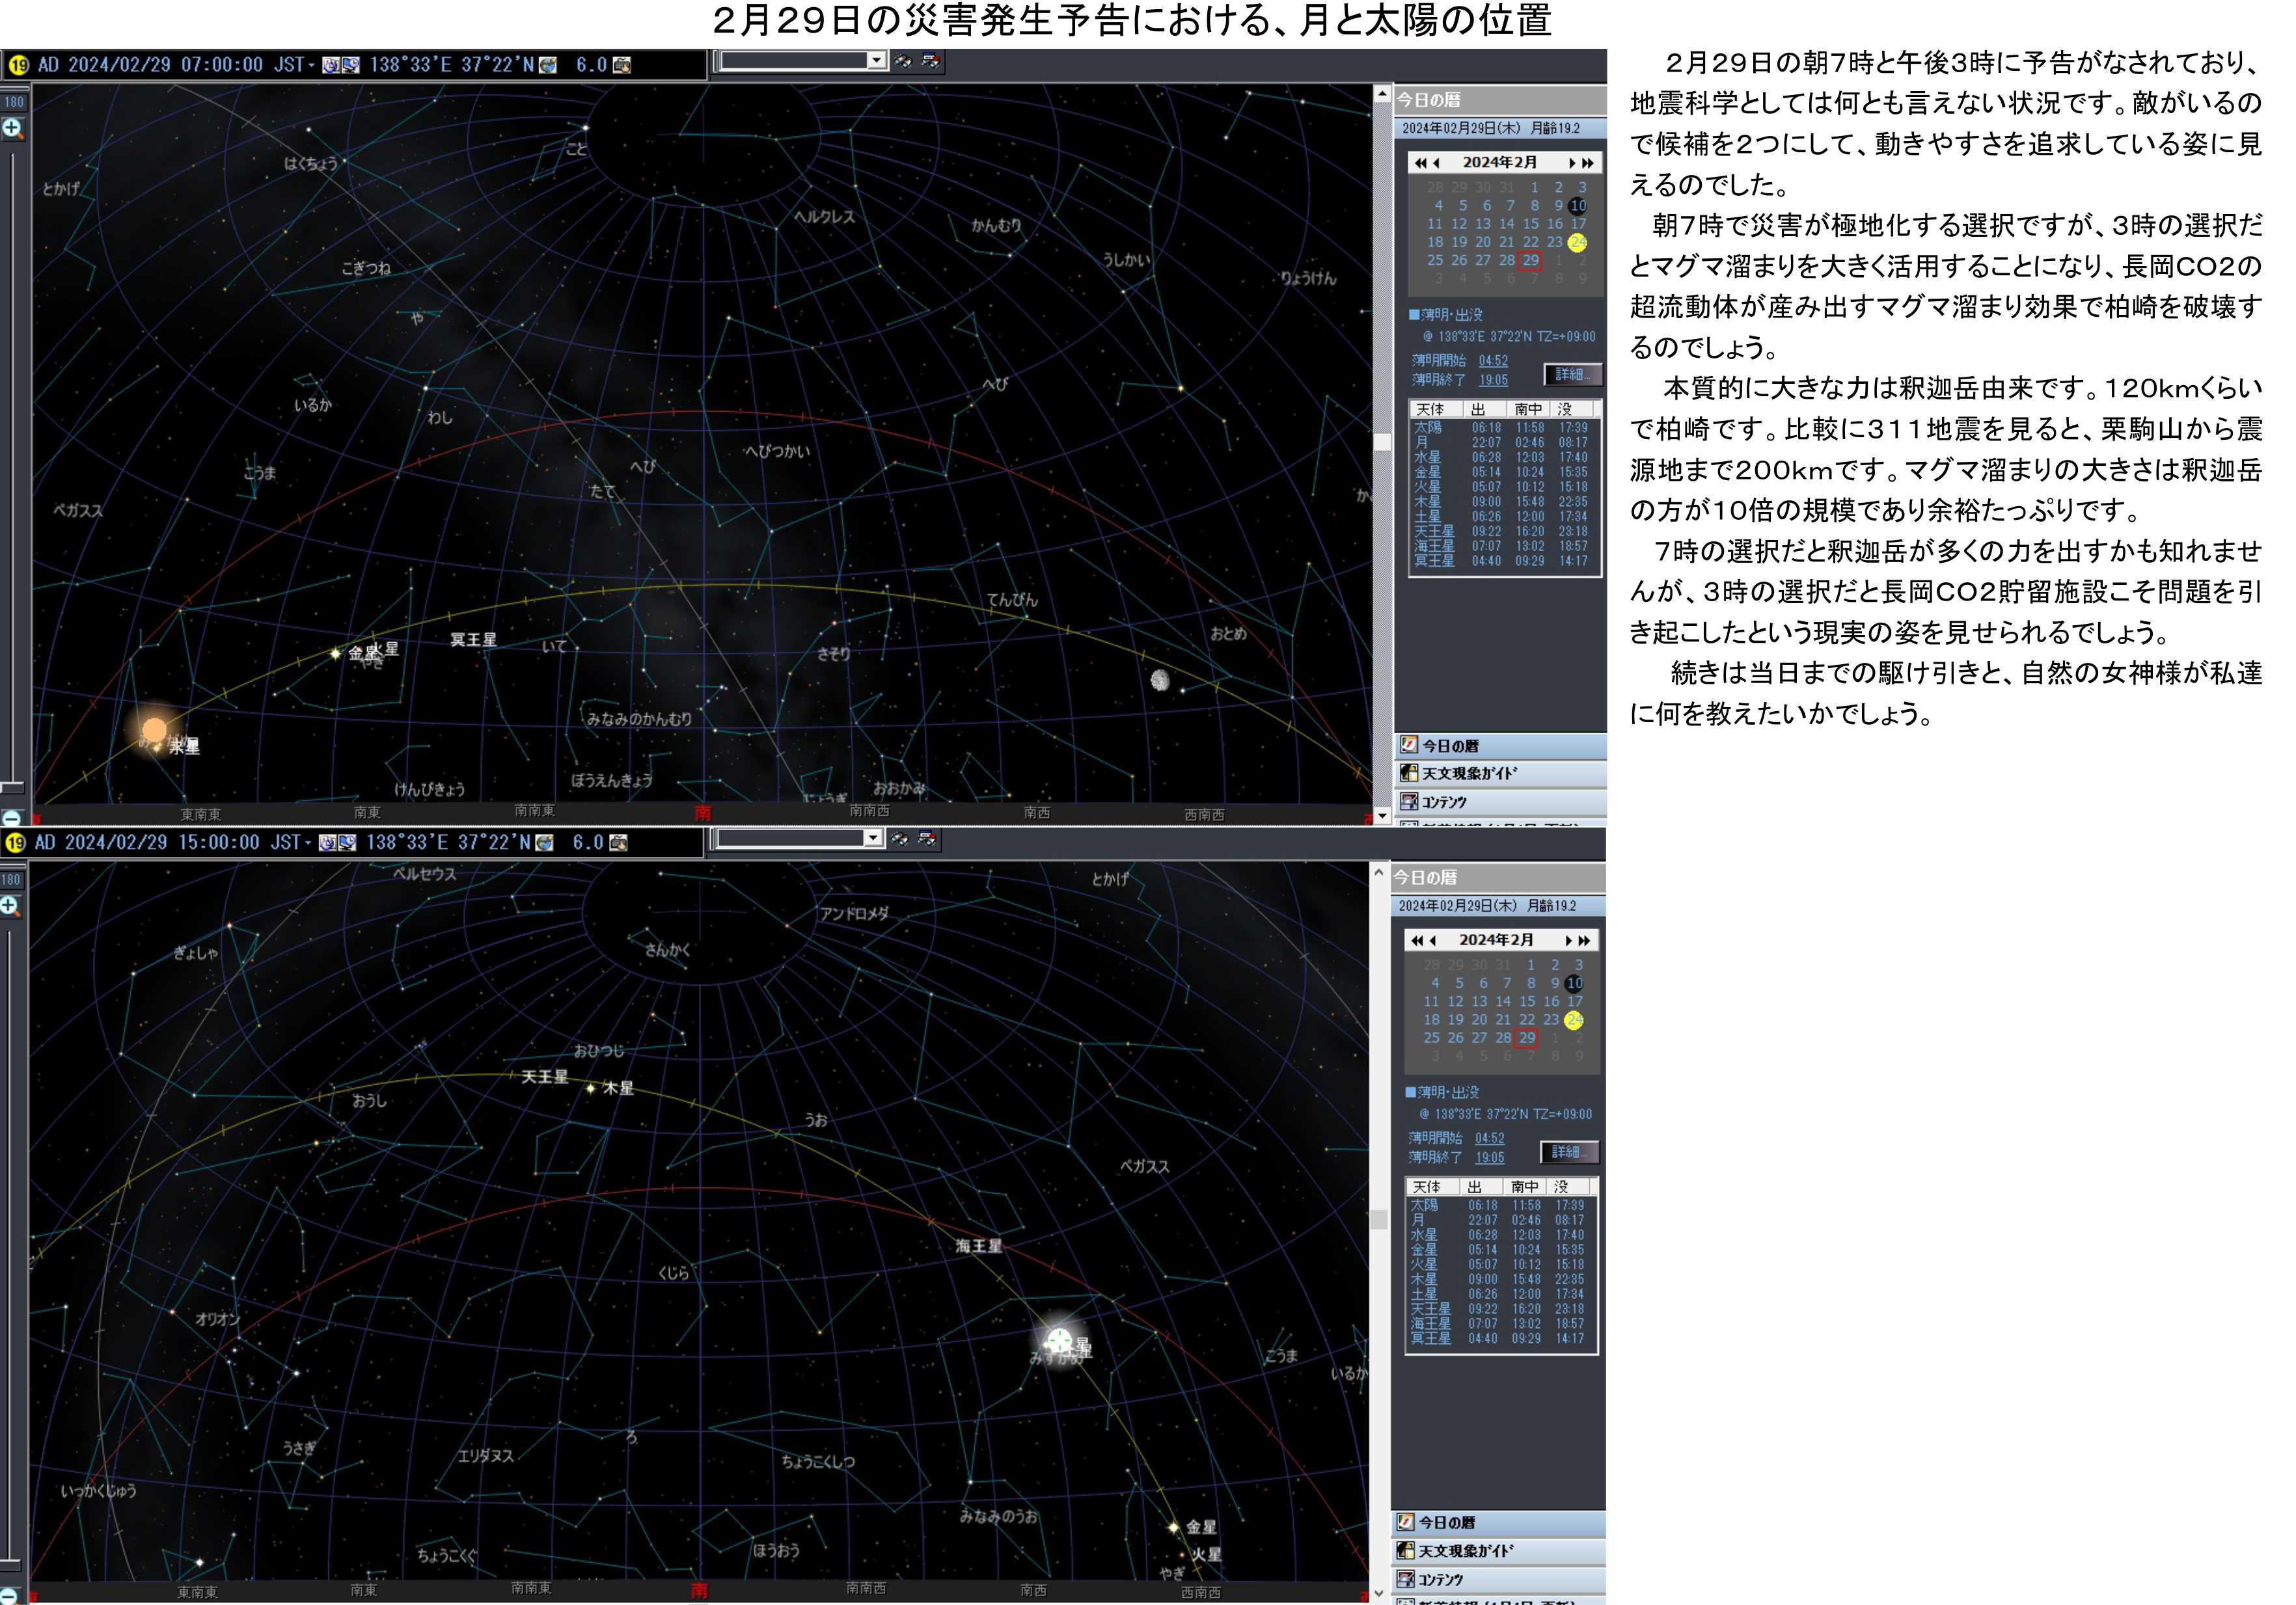Open the 天文現象ガイド tab in the top panel
Viewport: 2296px width, 1605px height.
1500,774
